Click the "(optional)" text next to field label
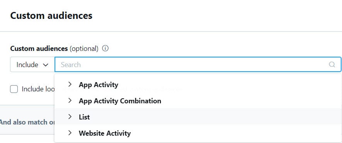This screenshot has width=342, height=143. [84, 49]
